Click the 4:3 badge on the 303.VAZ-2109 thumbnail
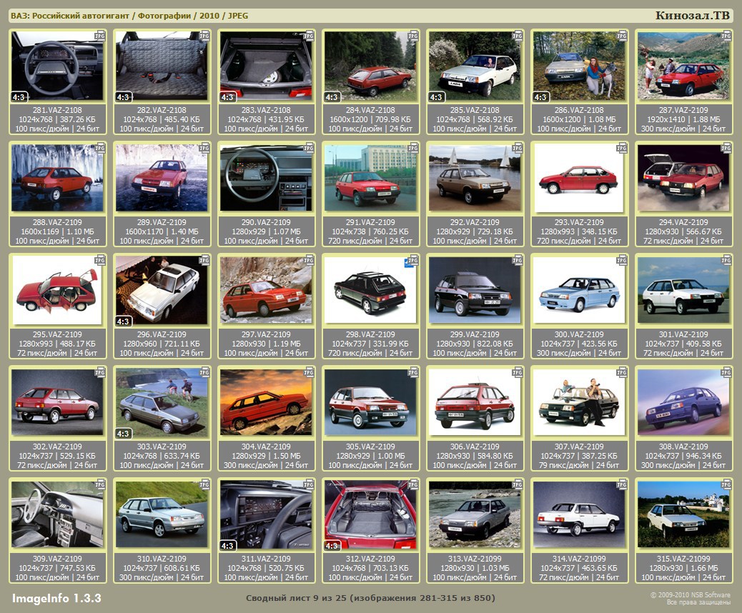The height and width of the screenshot is (613, 742). click(123, 434)
